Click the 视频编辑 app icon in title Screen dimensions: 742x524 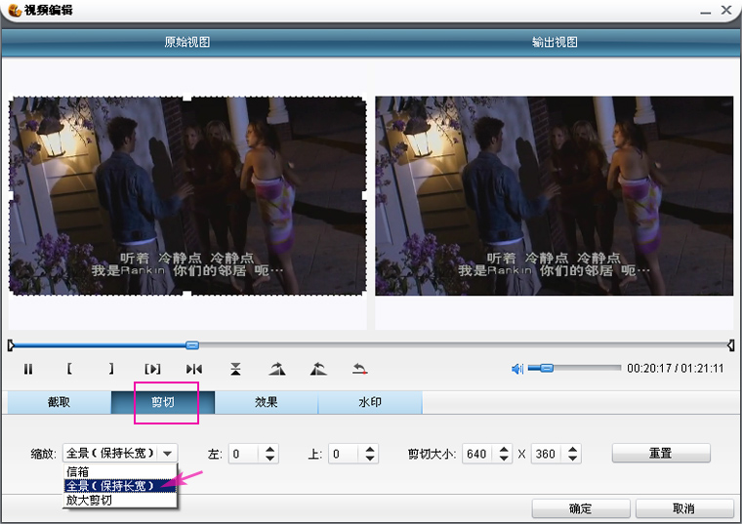pos(15,10)
